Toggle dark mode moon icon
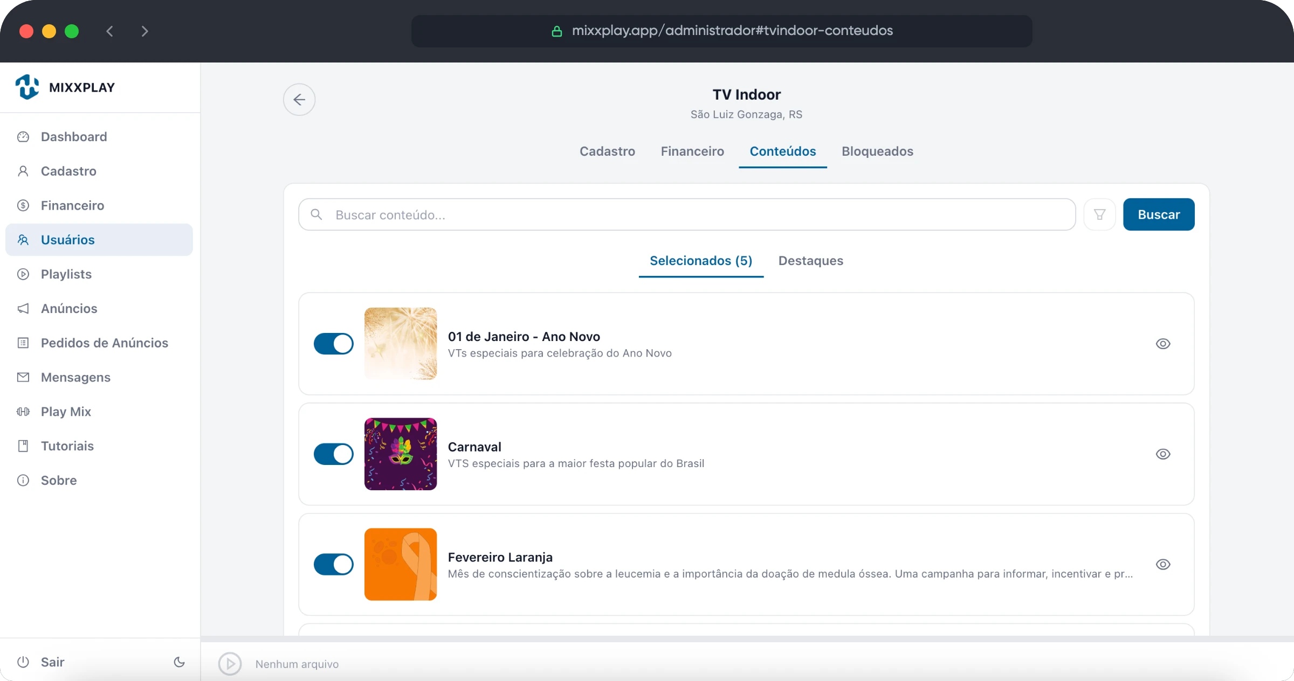This screenshot has width=1294, height=681. click(180, 662)
